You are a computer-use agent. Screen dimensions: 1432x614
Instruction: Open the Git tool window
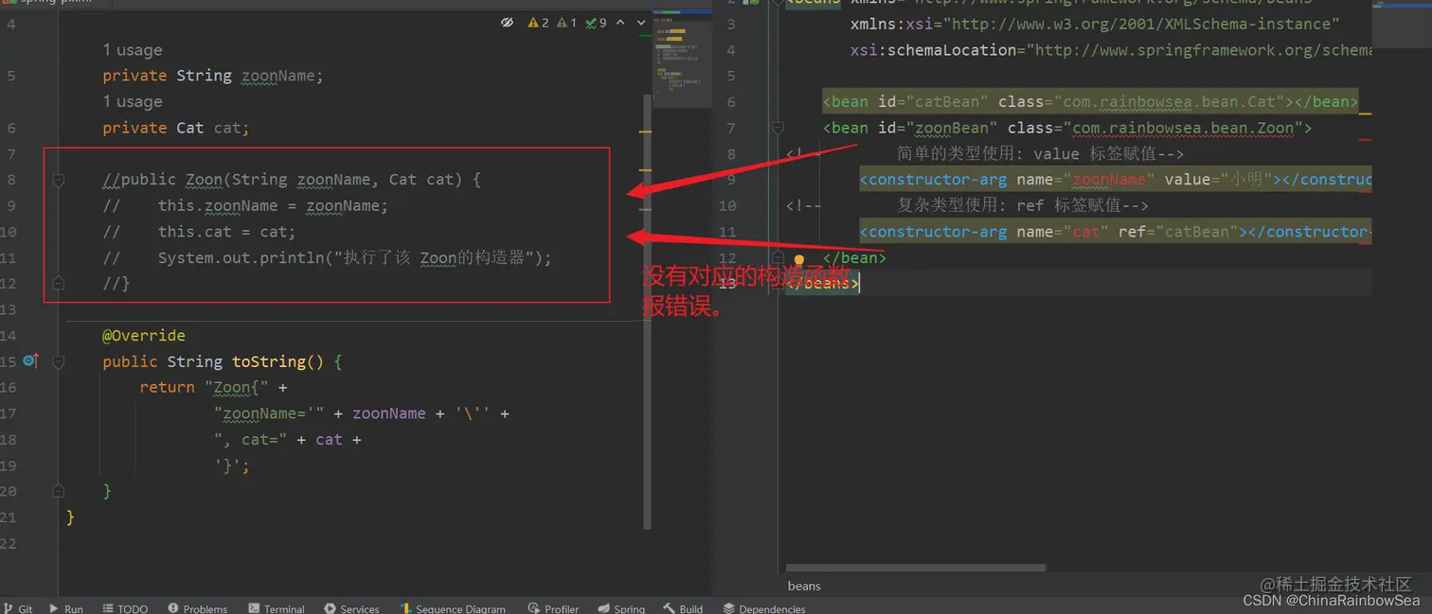coord(18,608)
